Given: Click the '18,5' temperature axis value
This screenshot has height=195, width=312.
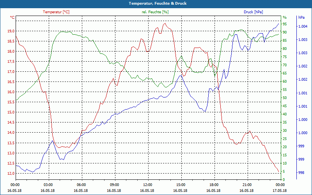Looking at the screenshot, I should [x=11, y=41].
